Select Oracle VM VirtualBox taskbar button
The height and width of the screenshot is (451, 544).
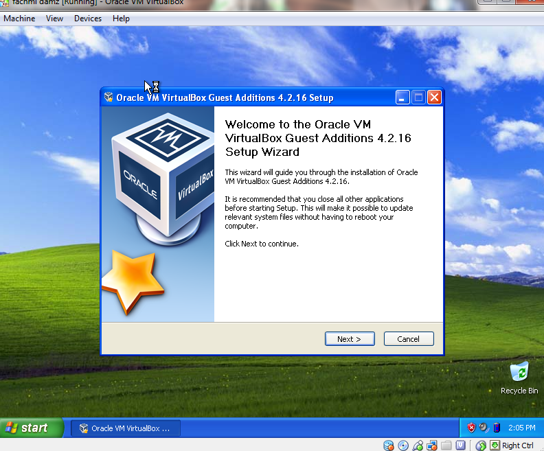coord(125,428)
